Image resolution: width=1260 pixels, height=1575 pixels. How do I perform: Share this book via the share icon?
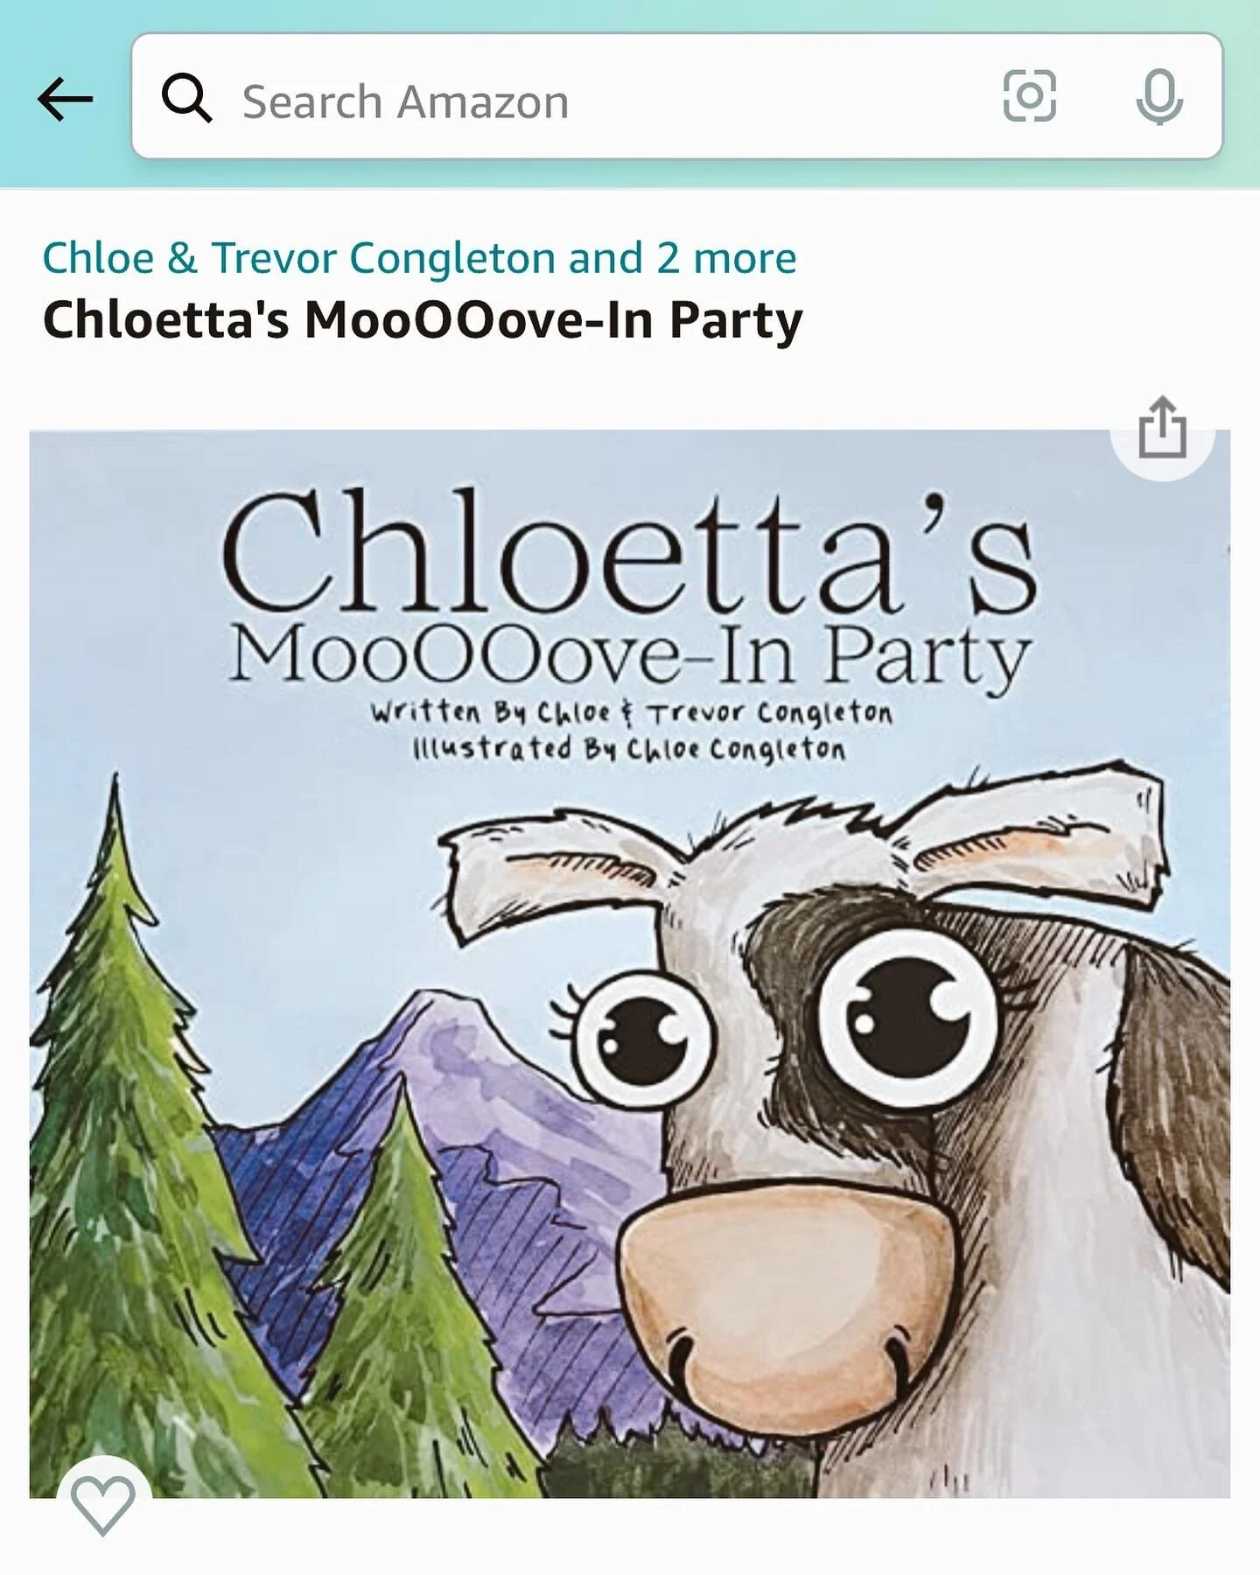1163,428
